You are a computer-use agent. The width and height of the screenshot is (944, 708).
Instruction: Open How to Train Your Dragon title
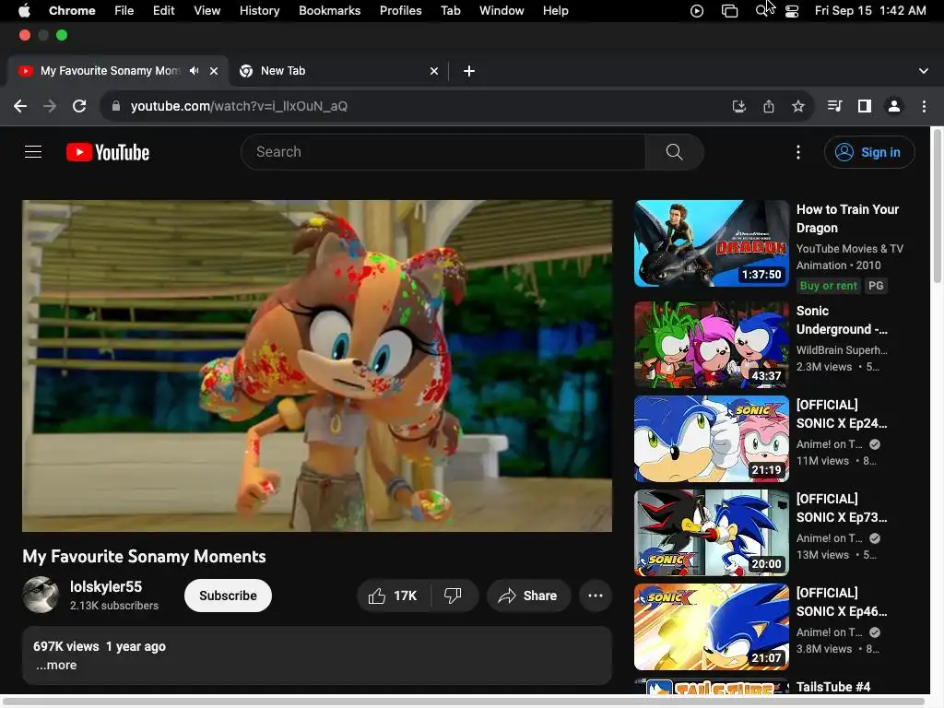tap(847, 218)
